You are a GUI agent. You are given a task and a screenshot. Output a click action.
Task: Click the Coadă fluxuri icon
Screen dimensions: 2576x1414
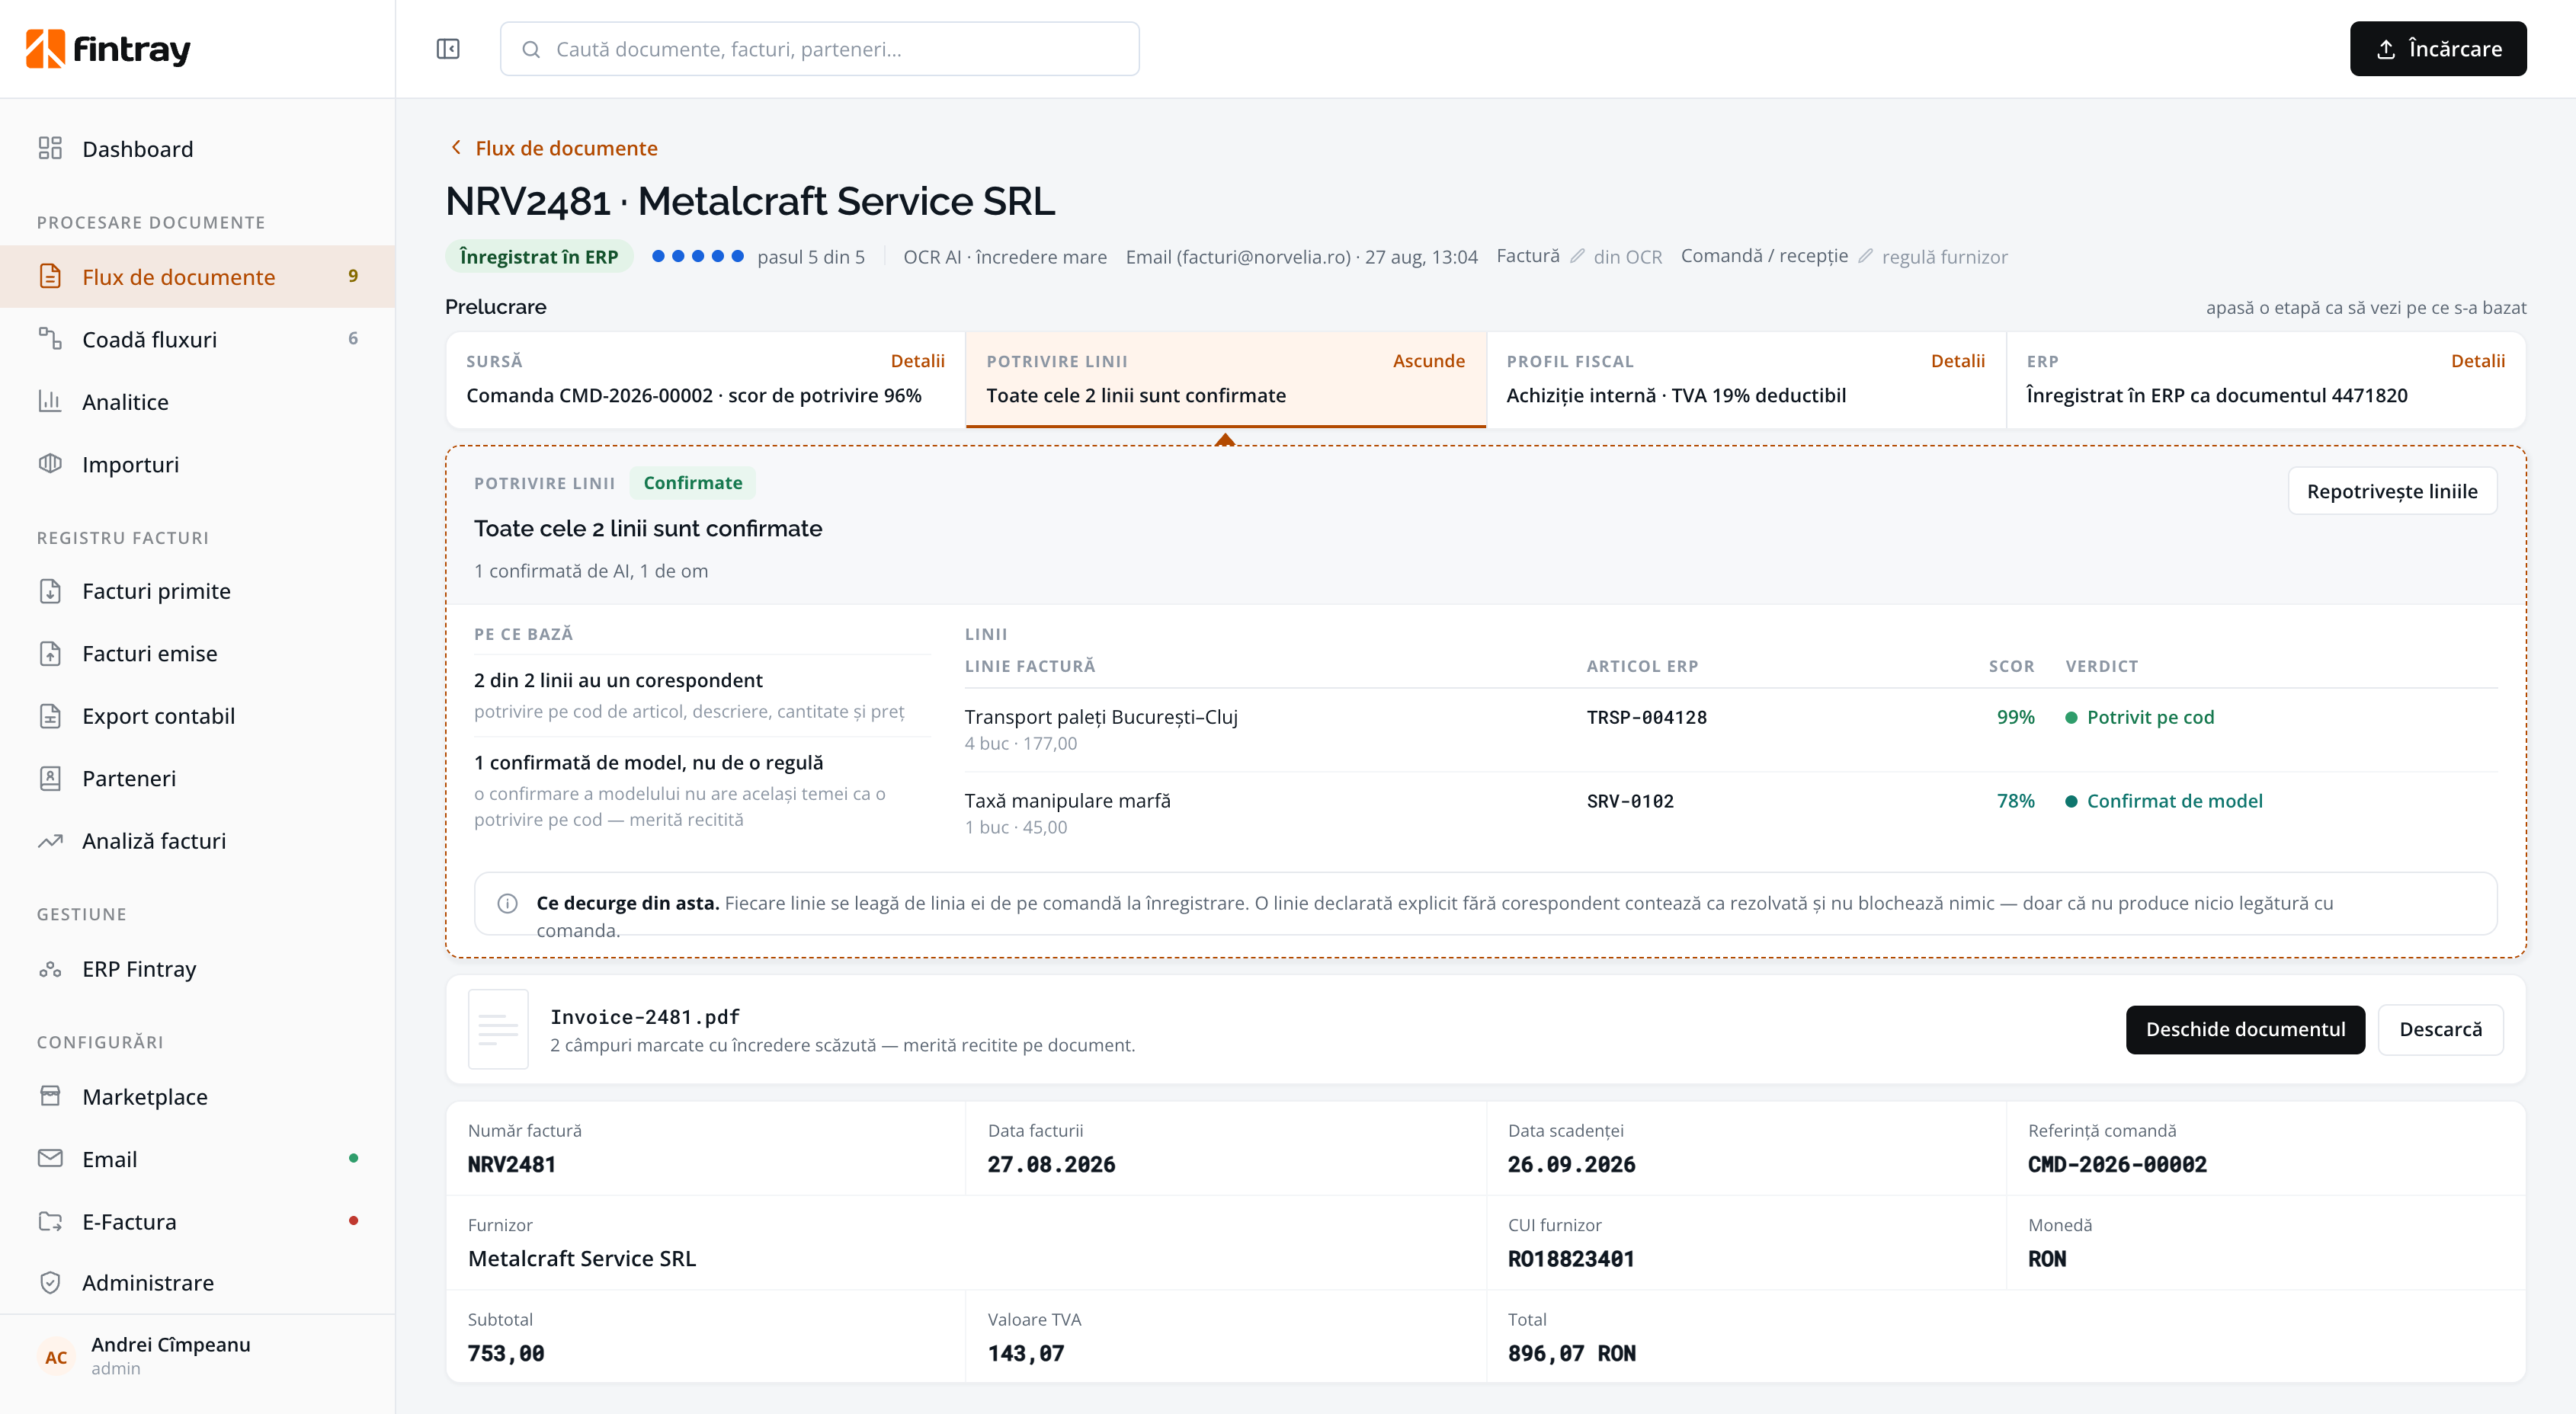point(50,339)
